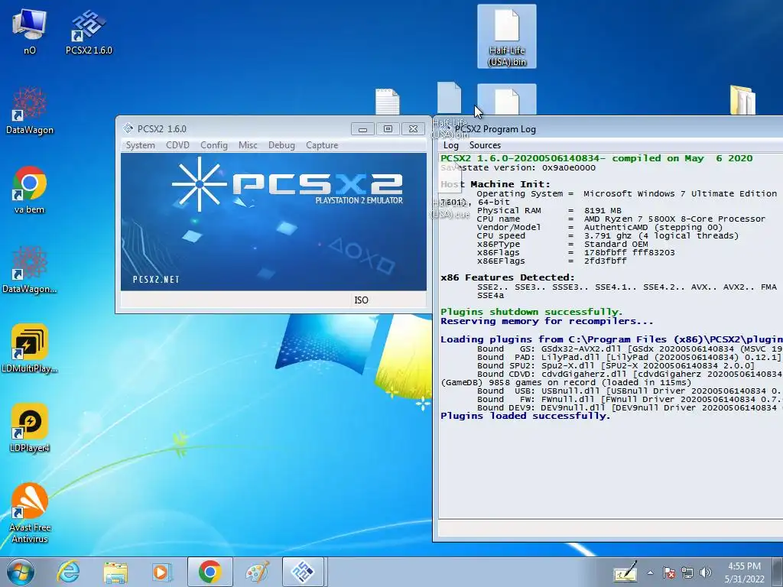This screenshot has width=783, height=587.
Task: Click the taskbar clock showing 4:55 PM
Action: point(745,572)
